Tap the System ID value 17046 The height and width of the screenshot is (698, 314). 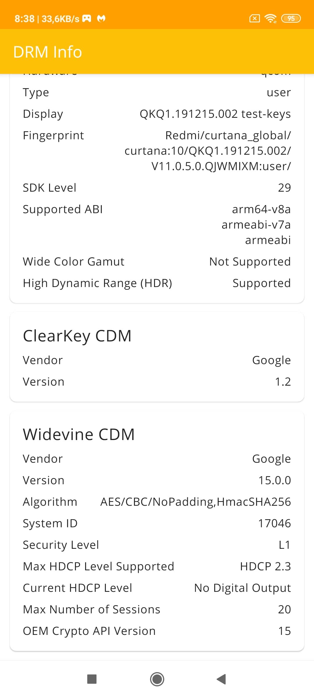(x=274, y=523)
